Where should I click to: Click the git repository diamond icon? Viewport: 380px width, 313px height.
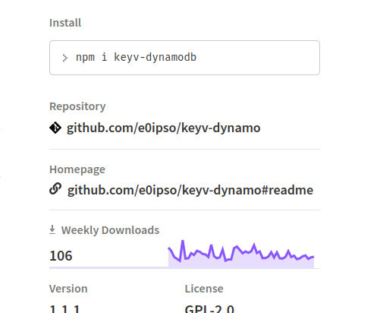point(55,128)
